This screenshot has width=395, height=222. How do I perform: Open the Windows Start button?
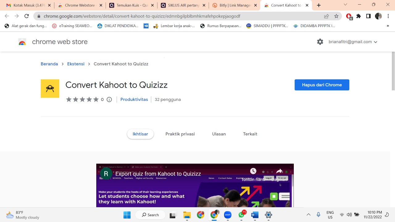(x=127, y=215)
